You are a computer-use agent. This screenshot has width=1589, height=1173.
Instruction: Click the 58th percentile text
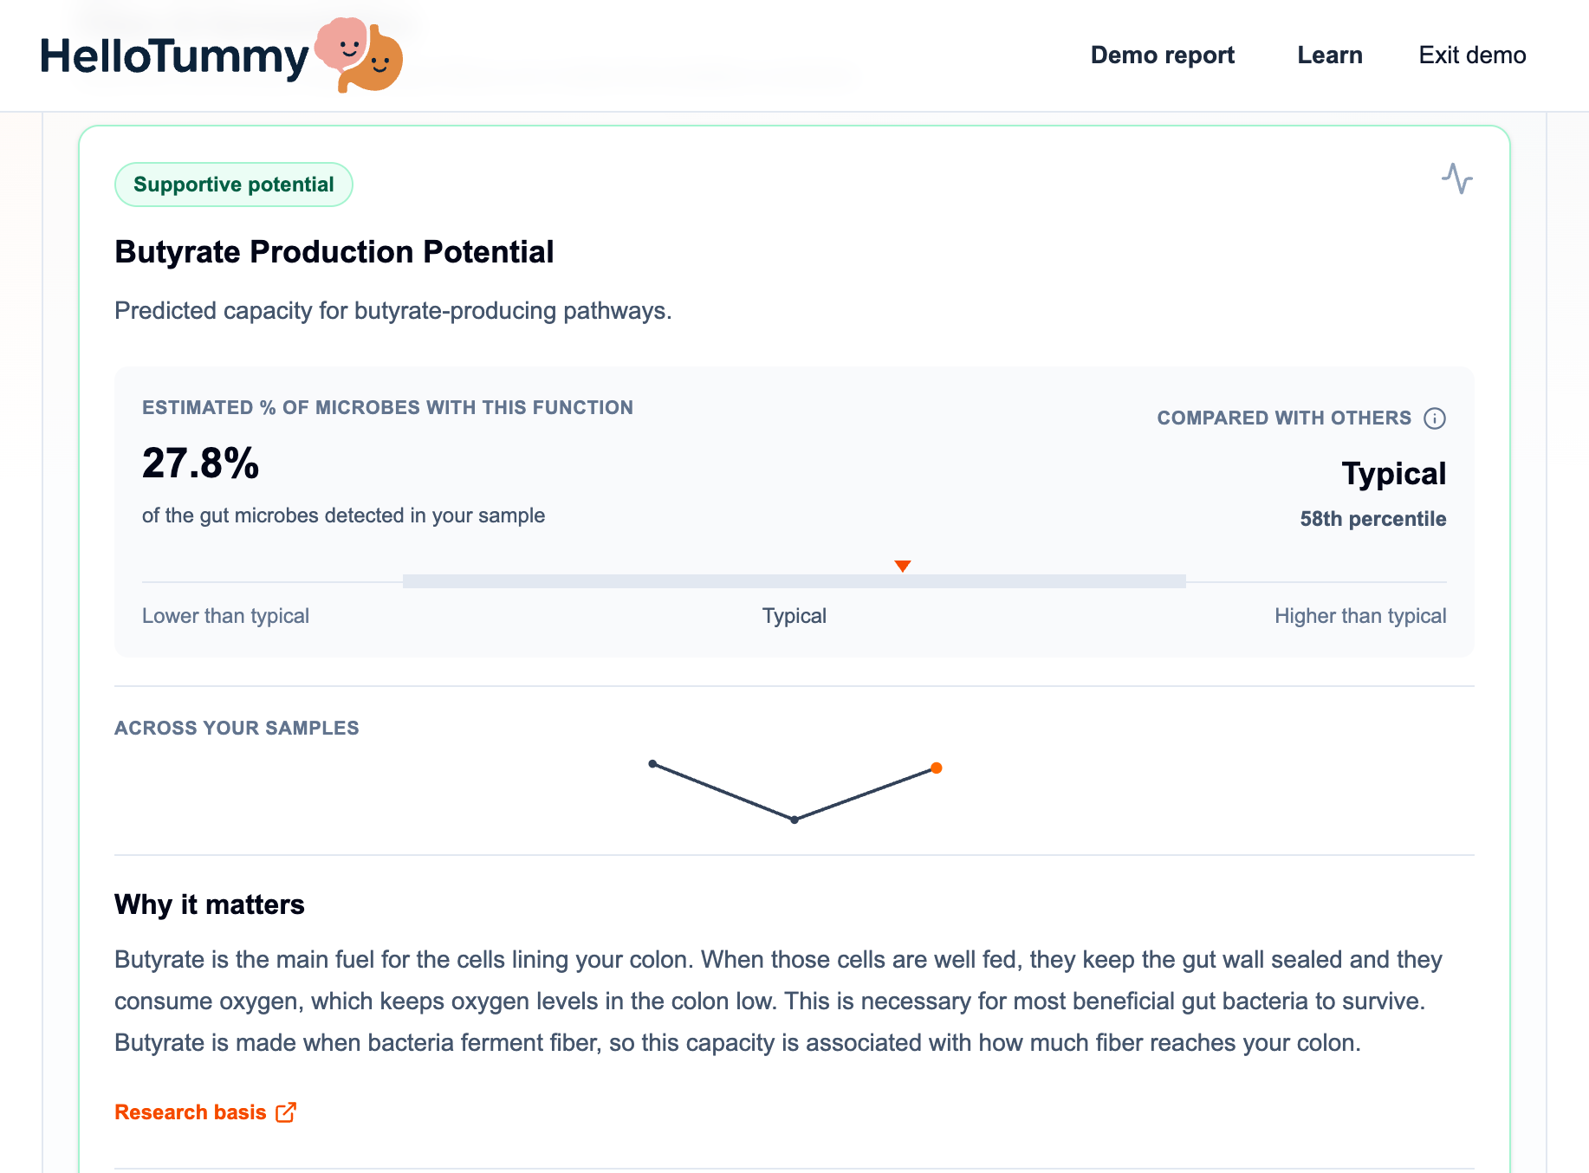[1373, 519]
